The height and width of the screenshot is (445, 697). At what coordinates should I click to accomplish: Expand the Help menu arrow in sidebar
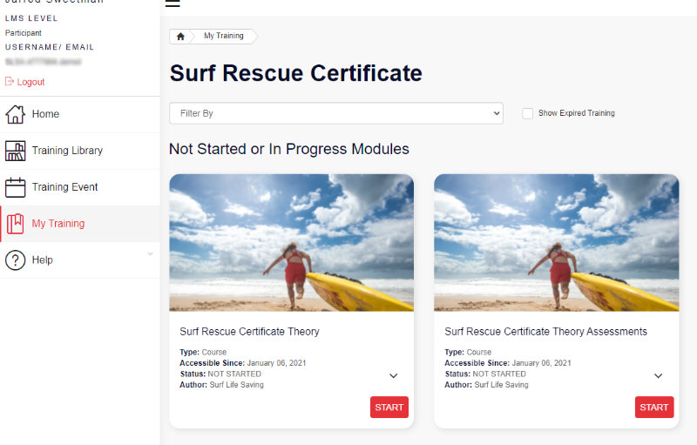point(150,254)
